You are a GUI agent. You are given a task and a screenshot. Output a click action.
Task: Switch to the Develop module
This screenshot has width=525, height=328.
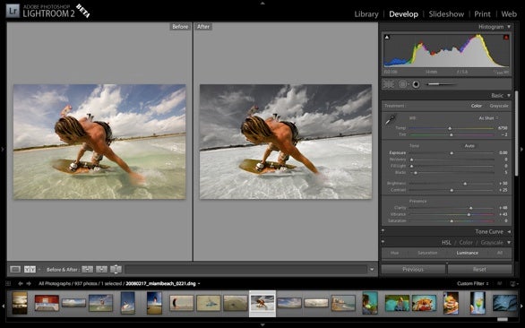[x=403, y=14]
